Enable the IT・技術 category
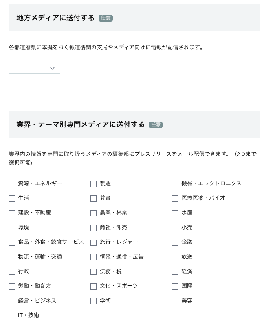The image size is (264, 327). coord(12,316)
